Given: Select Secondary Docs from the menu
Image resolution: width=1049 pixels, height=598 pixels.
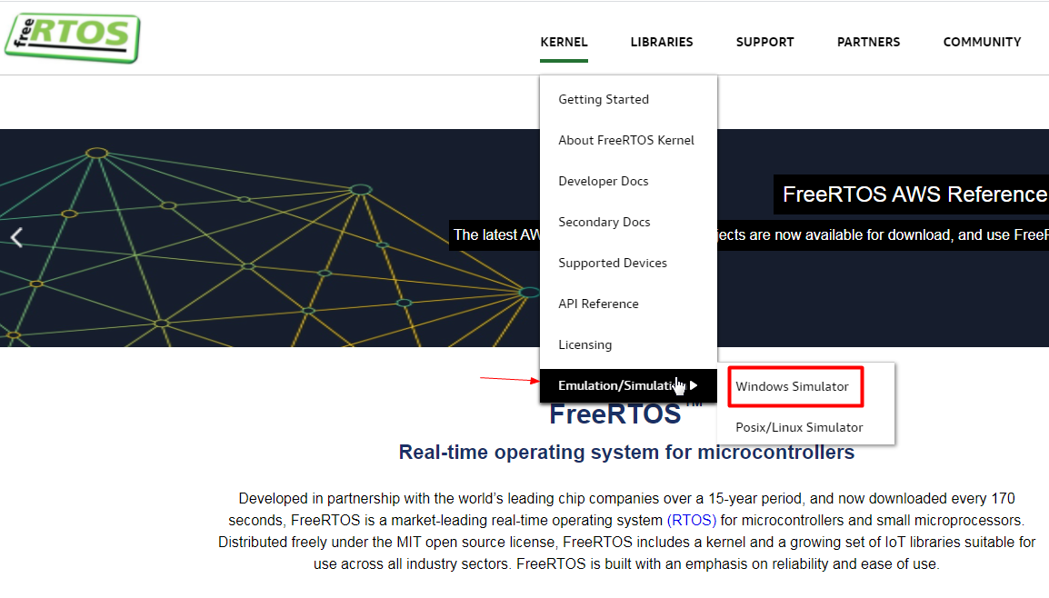Looking at the screenshot, I should click(x=604, y=222).
